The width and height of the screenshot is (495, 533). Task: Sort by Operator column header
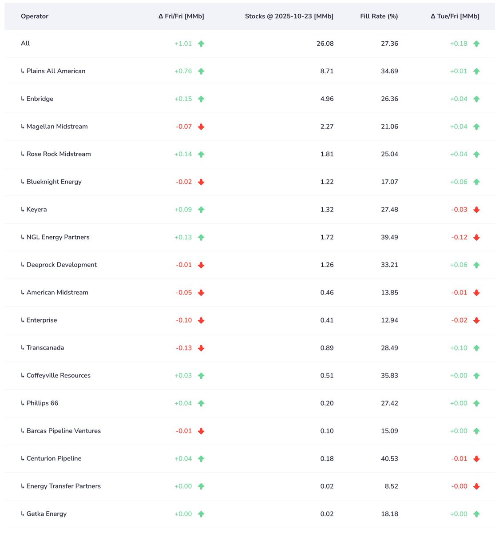click(x=35, y=16)
